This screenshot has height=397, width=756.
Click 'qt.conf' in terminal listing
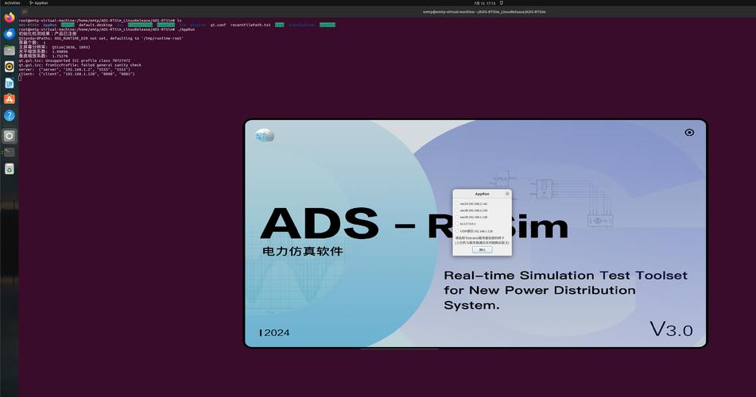tap(218, 25)
